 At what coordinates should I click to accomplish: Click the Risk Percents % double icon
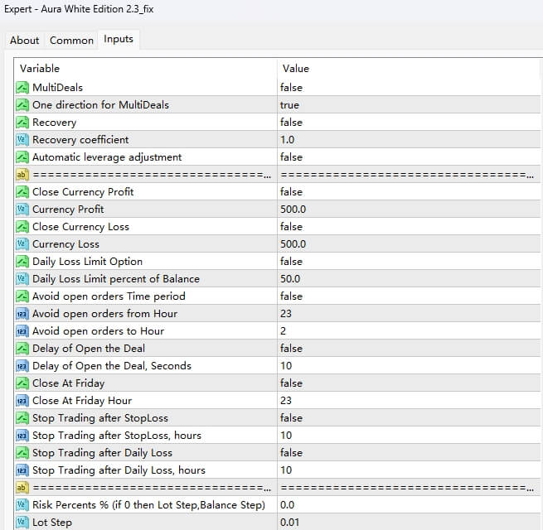22,505
